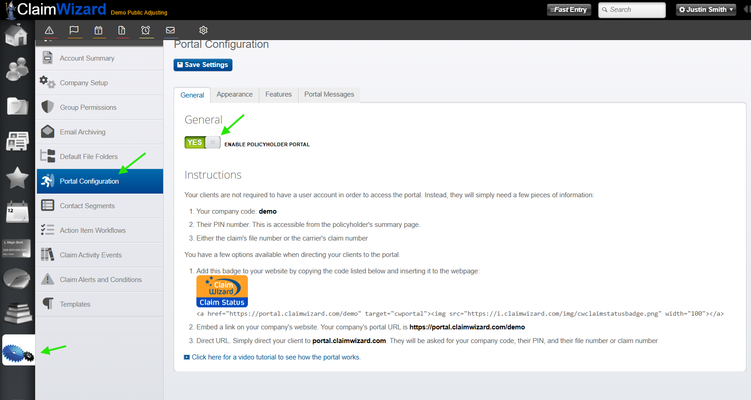Click the alarm clock toolbar icon
Viewport: 751px width, 400px height.
pyautogui.click(x=146, y=31)
